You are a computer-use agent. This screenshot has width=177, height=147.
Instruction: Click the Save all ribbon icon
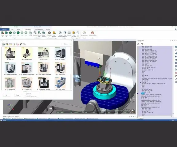pos(6,34)
